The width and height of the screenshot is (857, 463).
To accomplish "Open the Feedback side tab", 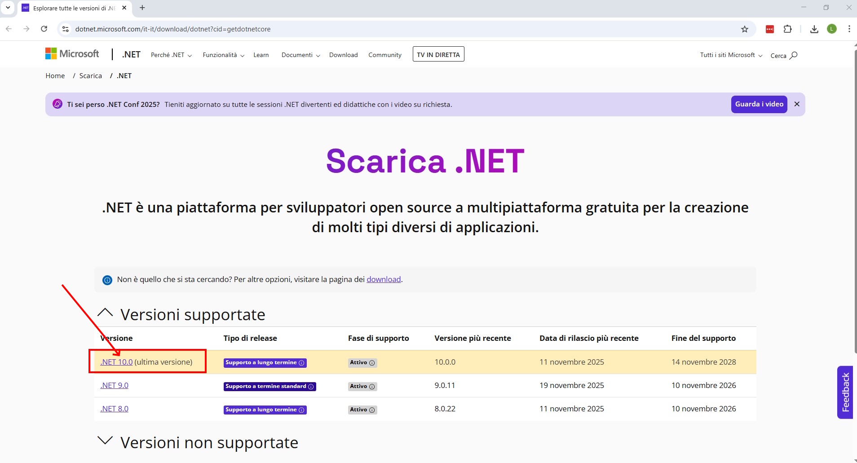I will (x=845, y=392).
